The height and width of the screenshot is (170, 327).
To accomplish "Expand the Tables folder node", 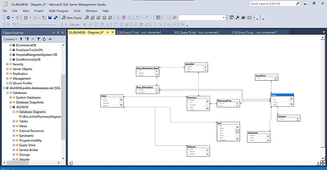I will (14, 121).
